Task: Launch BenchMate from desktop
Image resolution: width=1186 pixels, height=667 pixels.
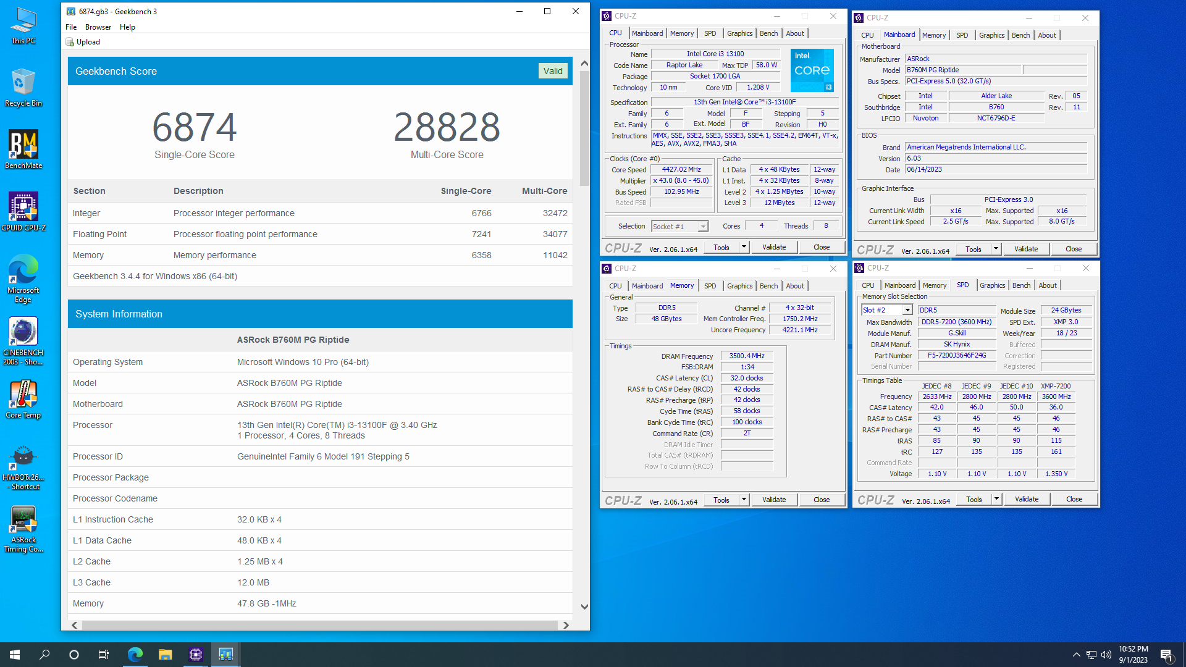Action: pos(23,150)
